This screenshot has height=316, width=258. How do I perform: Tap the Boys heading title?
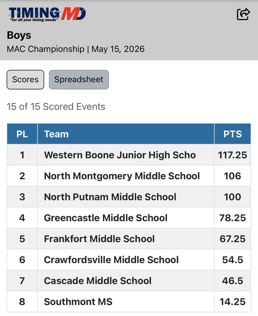coord(19,35)
